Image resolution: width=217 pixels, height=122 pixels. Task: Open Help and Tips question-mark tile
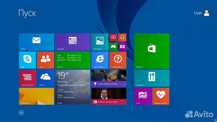click(118, 60)
